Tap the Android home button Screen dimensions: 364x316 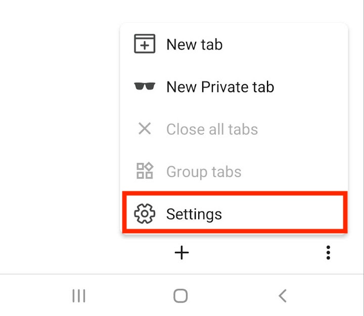click(180, 296)
